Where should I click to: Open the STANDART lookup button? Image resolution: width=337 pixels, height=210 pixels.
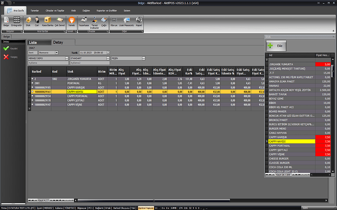[x=108, y=58]
